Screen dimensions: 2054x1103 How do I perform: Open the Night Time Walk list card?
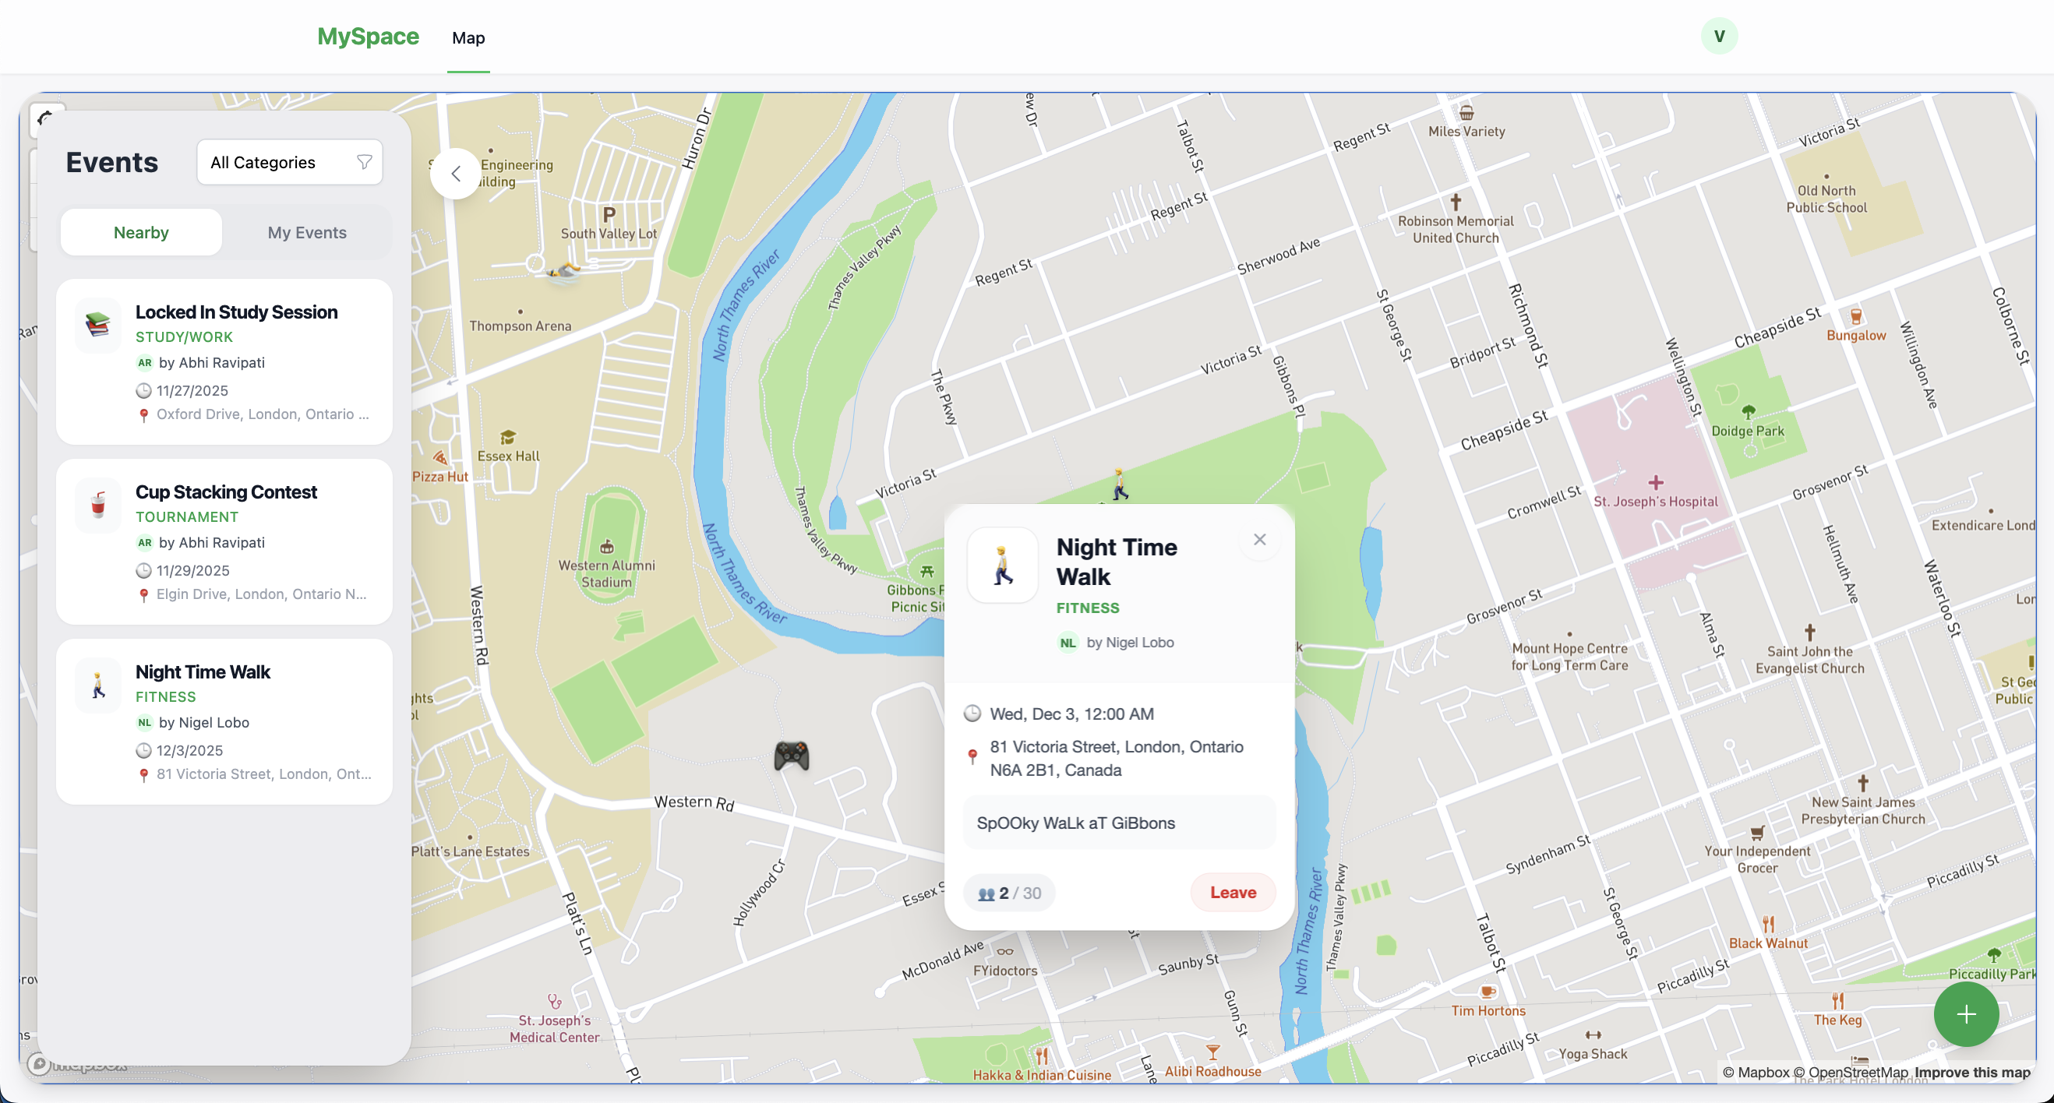(224, 721)
